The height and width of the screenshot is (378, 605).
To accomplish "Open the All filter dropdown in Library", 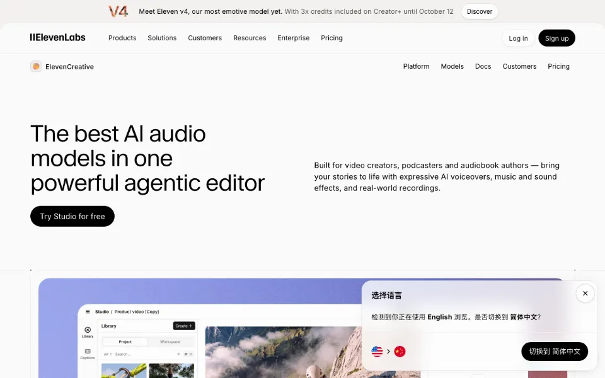I will click(x=108, y=354).
